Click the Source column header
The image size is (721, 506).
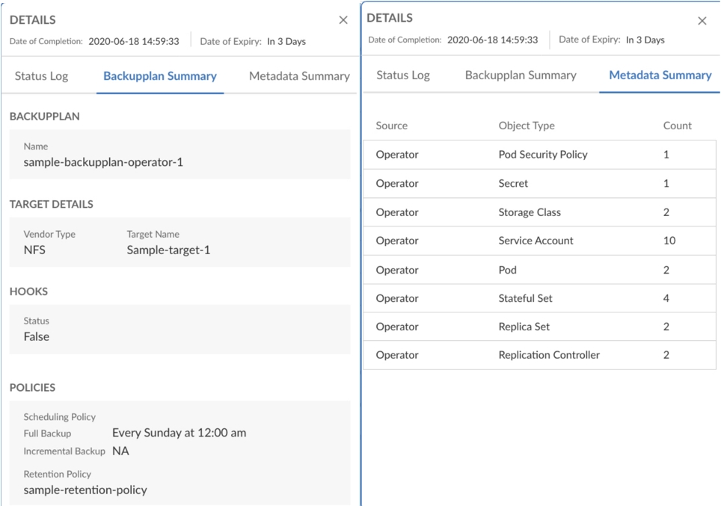(392, 126)
